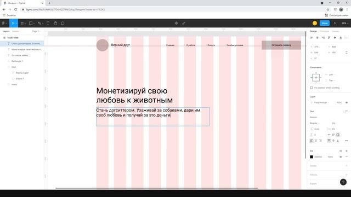The height and width of the screenshot is (197, 351).
Task: Add an effect via Effects plus
Action: click(x=347, y=175)
